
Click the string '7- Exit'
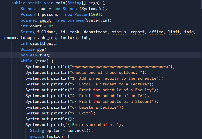80,113
